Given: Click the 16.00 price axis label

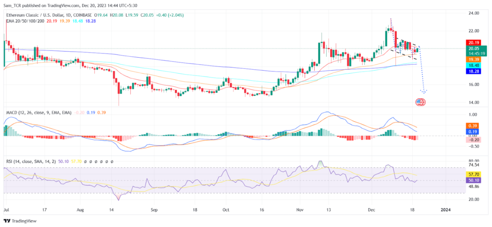Looking at the screenshot, I should tap(473, 85).
